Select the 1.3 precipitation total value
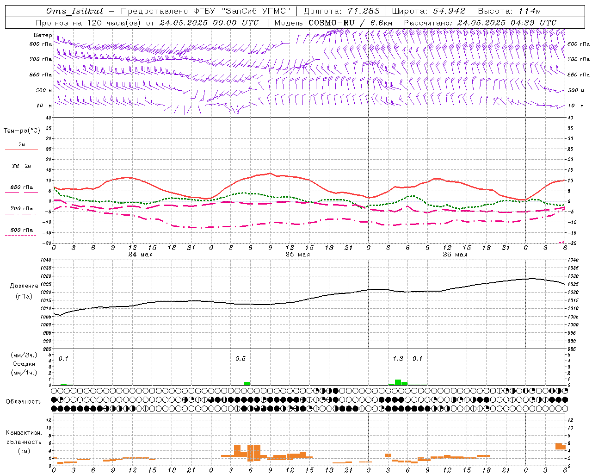This screenshot has height=474, width=592. [398, 359]
